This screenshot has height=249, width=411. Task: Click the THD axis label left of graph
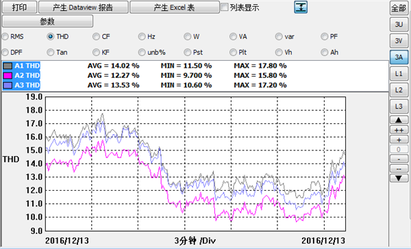[x=11, y=159]
